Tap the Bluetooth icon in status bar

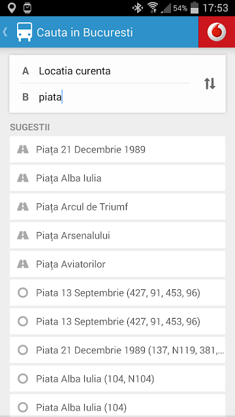point(138,8)
